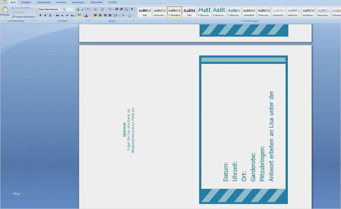Click the red font color button
This screenshot has width=341, height=209.
coord(86,15)
